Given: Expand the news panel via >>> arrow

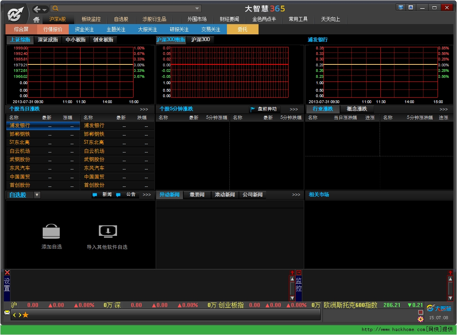Looking at the screenshot, I should coord(296,195).
